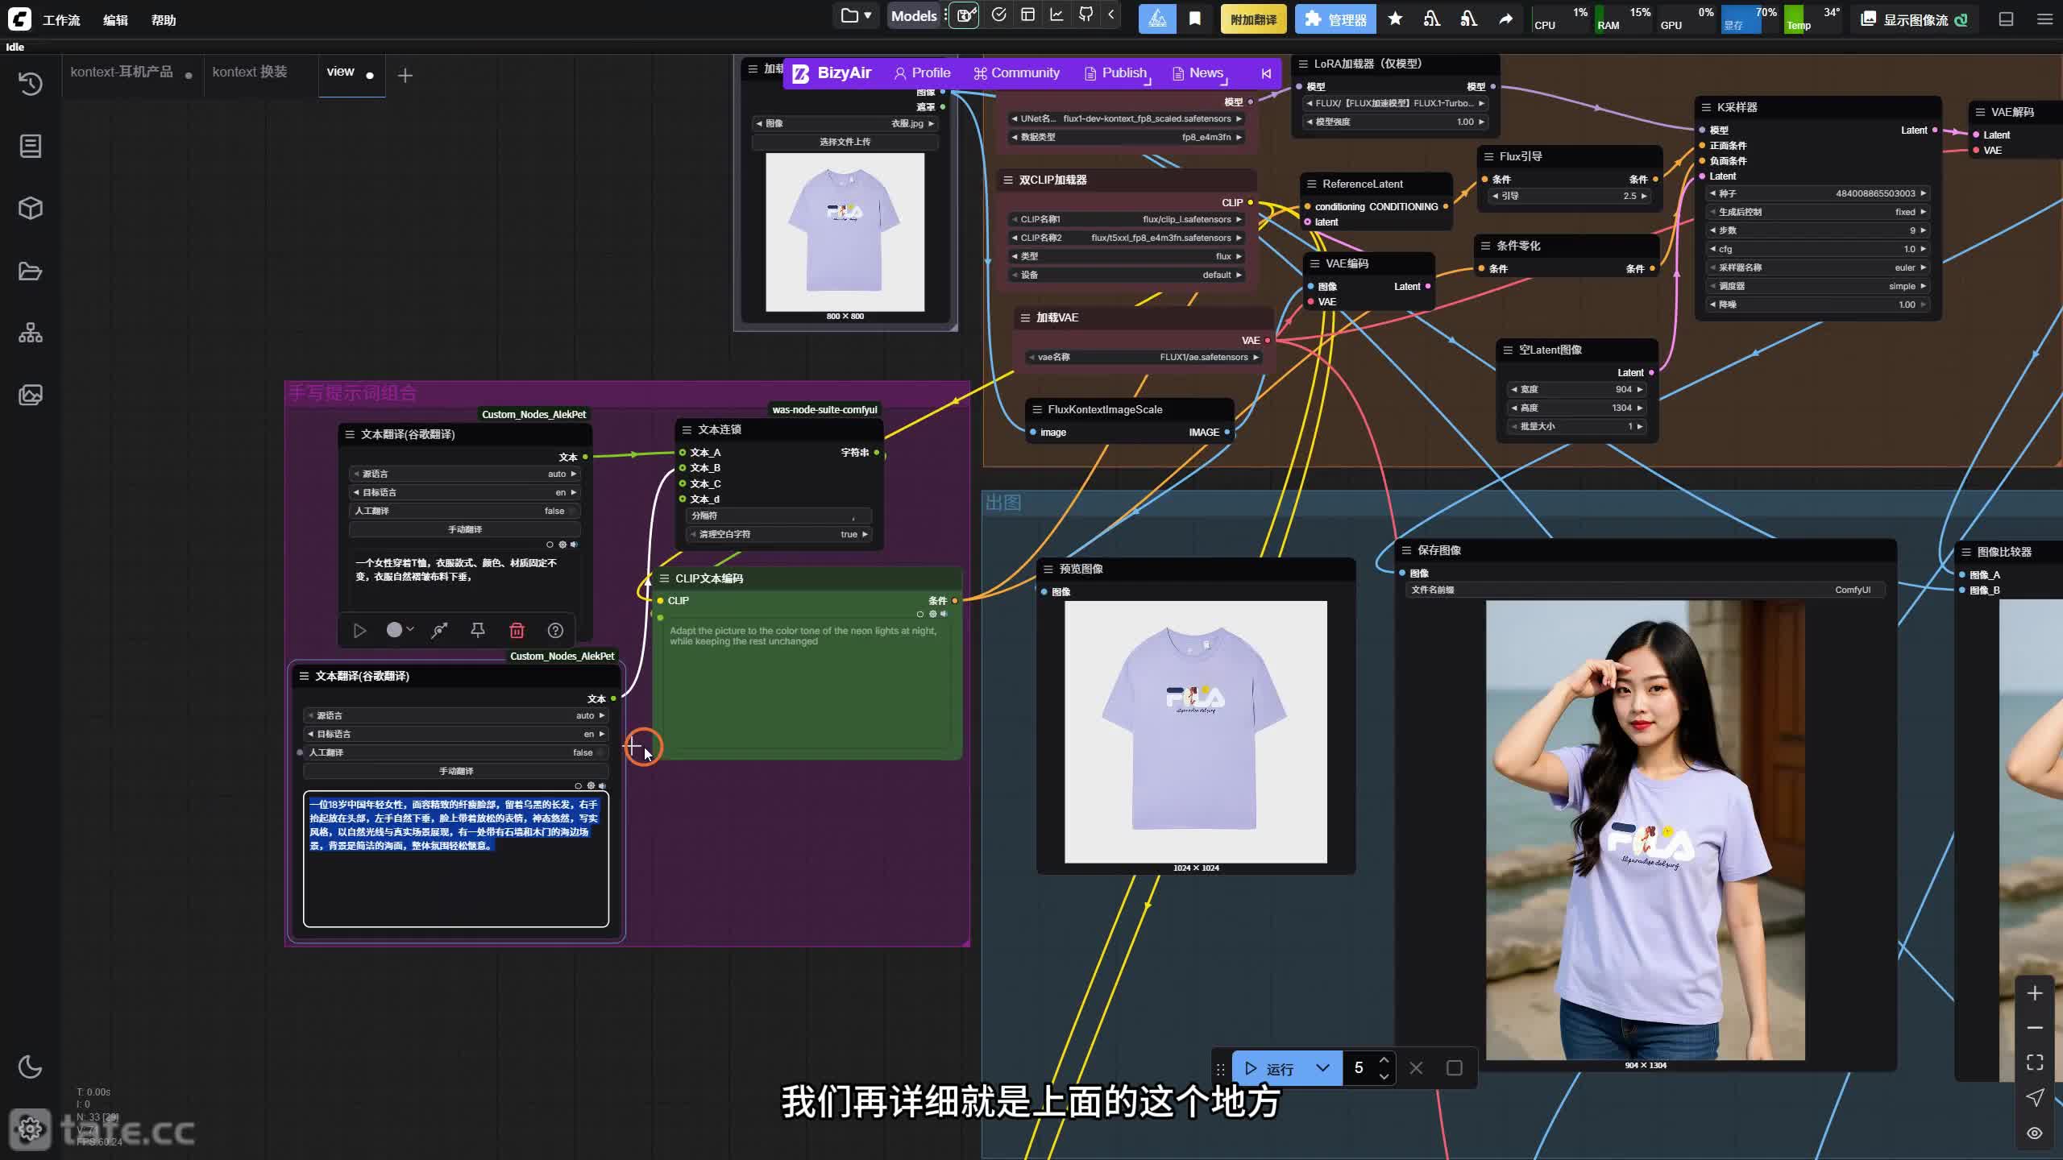
Task: Open the 管理器 manager button
Action: (1335, 19)
